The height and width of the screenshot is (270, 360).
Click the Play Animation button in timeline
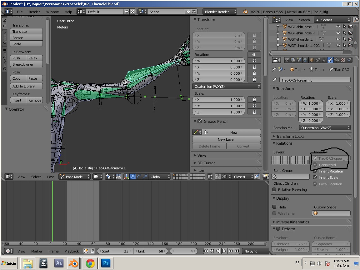(x=224, y=251)
